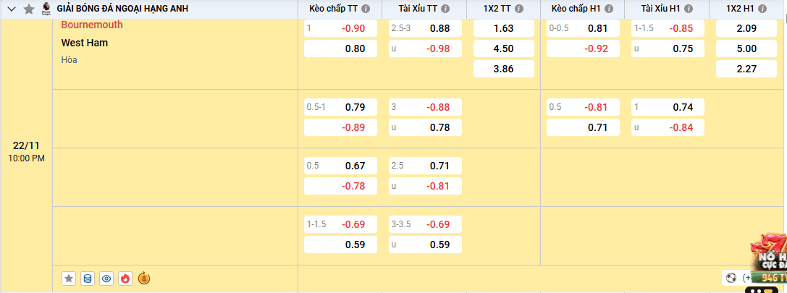Select Bournemouth handicap 1 odds -0.90
787x293 pixels.
click(340, 29)
